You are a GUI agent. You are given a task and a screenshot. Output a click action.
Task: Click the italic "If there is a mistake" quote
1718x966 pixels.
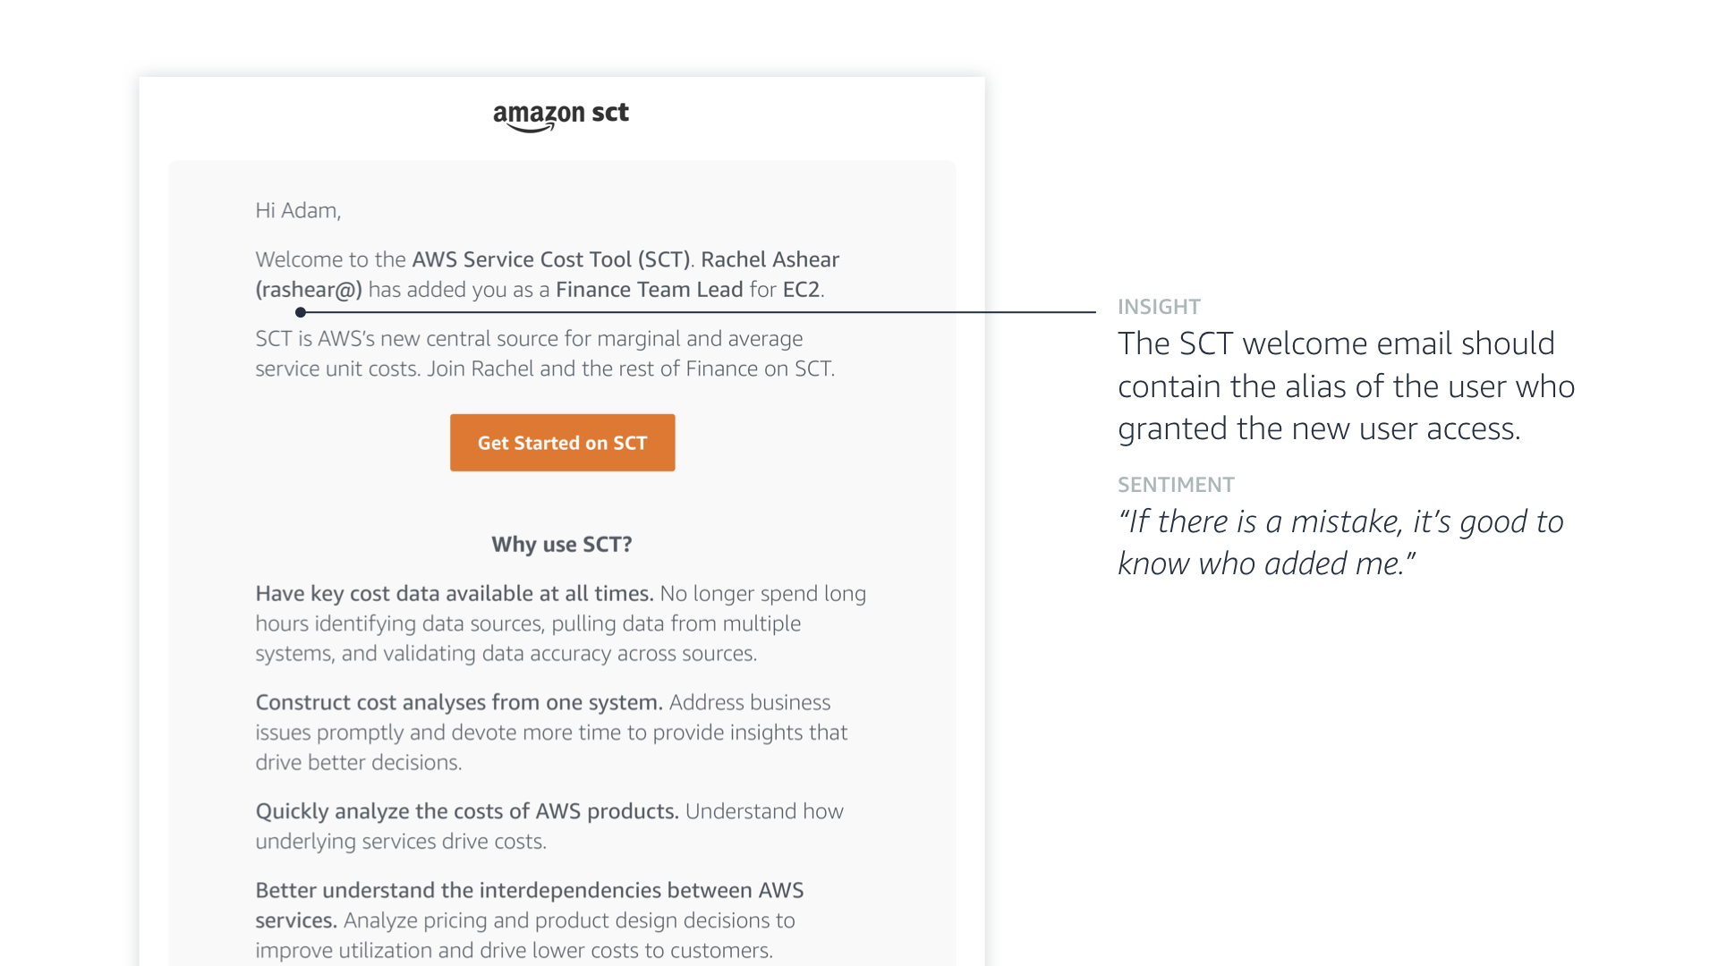[1340, 542]
